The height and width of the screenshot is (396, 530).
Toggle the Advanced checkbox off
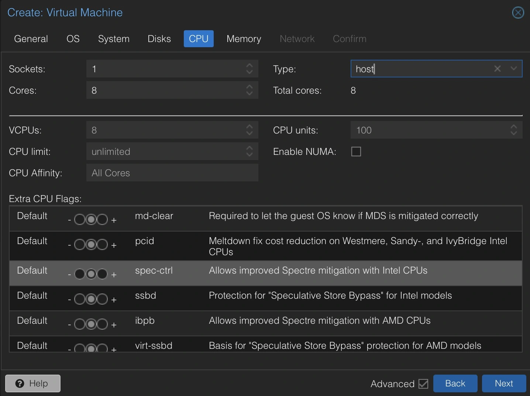(423, 384)
